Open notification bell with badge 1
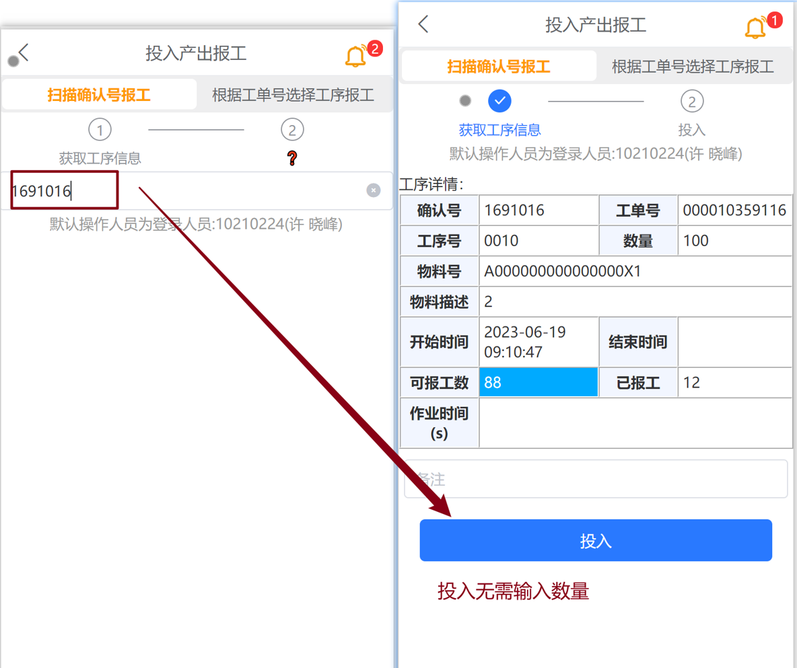The height and width of the screenshot is (668, 797). pos(762,26)
